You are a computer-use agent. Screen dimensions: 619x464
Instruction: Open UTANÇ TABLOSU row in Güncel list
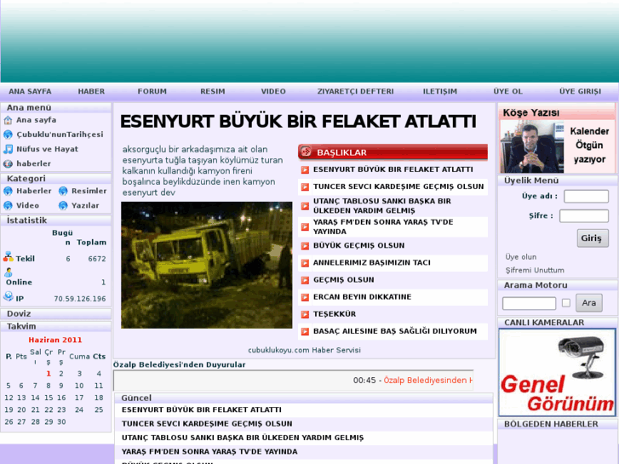coord(243,438)
